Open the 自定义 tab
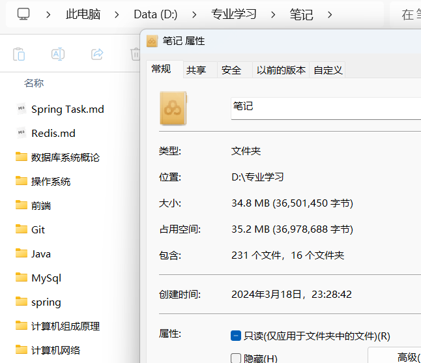The image size is (421, 363). (327, 70)
